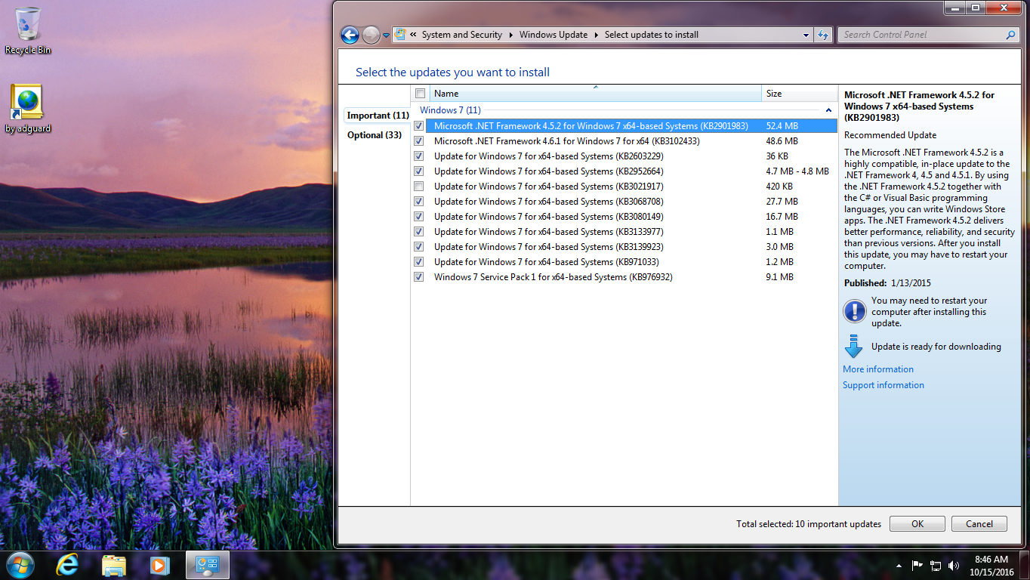
Task: Click the blue download arrow icon
Action: click(854, 347)
